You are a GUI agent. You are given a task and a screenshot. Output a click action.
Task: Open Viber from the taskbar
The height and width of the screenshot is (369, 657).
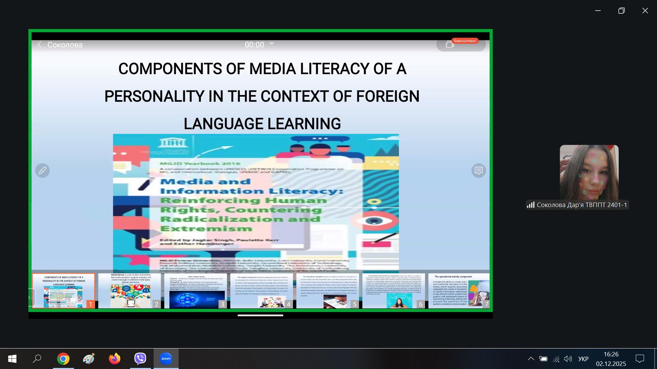click(140, 359)
